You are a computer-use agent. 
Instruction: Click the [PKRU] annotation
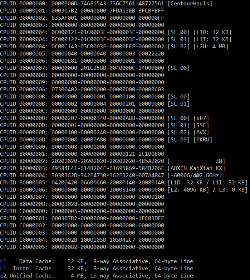click(203, 140)
